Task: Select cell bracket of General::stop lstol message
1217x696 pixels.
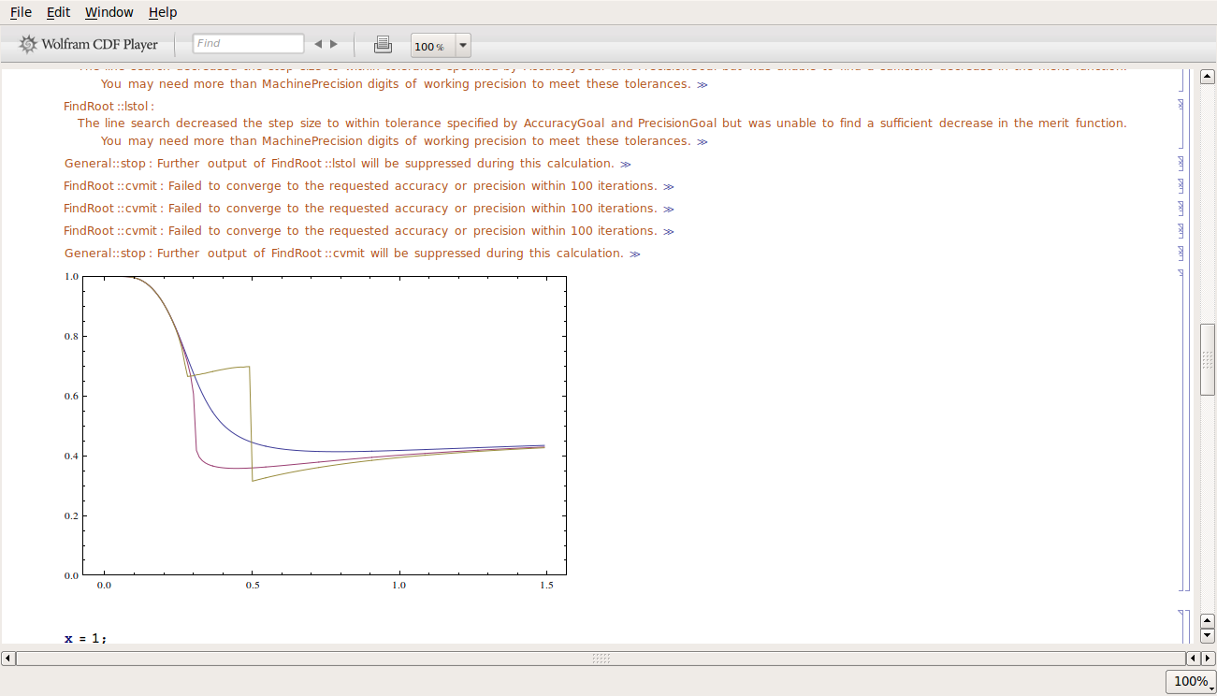Action: [1181, 163]
